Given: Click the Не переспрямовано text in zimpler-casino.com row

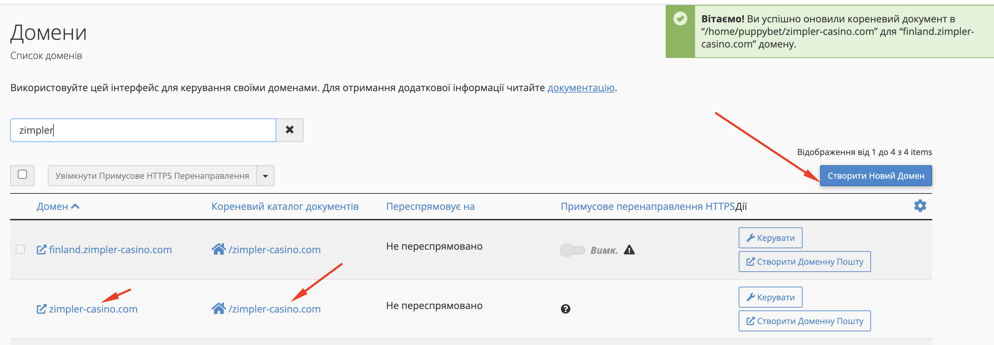Looking at the screenshot, I should pos(434,306).
